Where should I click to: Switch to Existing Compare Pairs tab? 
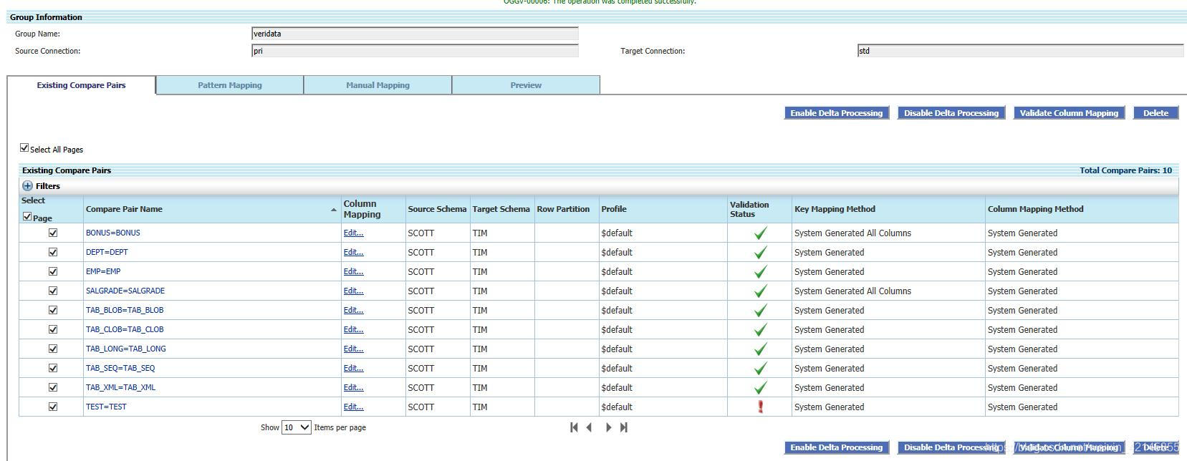point(81,85)
